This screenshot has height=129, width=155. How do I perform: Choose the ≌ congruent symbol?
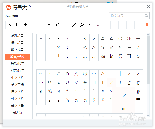tap(50, 83)
